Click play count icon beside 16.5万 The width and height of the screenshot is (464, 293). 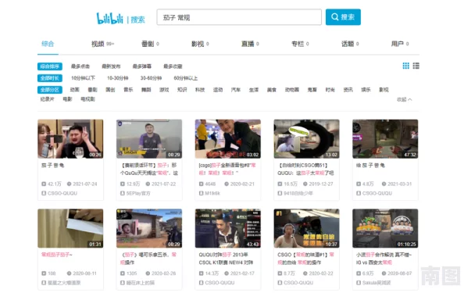pyautogui.click(x=280, y=184)
